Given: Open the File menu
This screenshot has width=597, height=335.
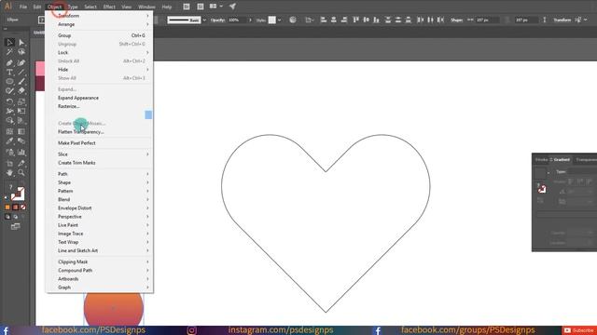Looking at the screenshot, I should click(23, 7).
